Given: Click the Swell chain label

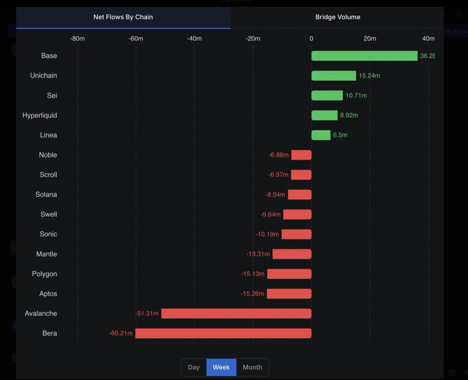Looking at the screenshot, I should (x=49, y=215).
